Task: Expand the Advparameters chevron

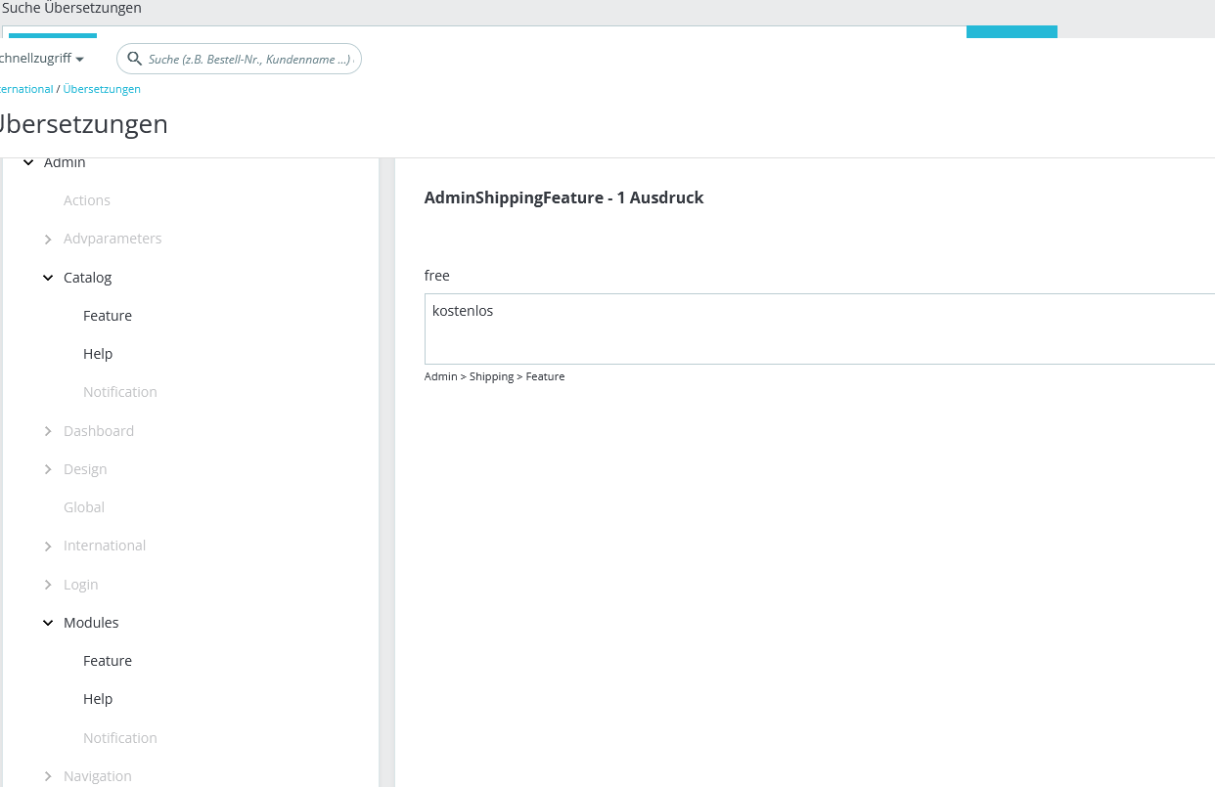Action: [48, 240]
